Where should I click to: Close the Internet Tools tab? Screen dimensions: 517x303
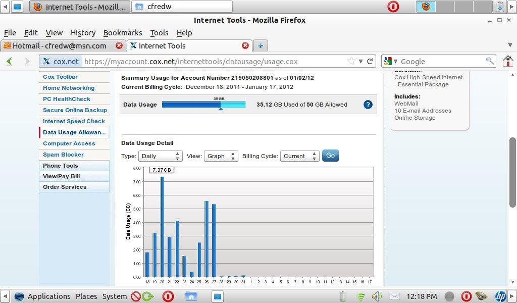[x=245, y=45]
